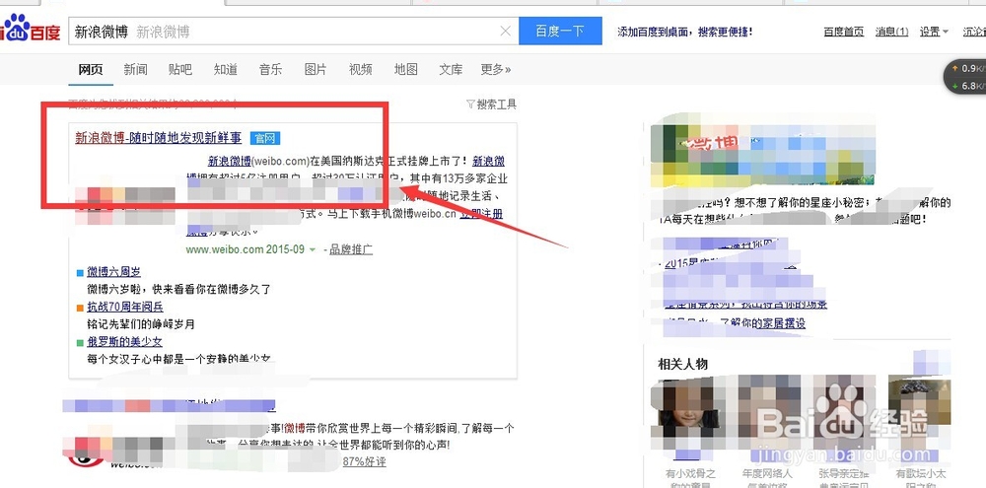Viewport: 986px width, 488px height.
Task: Open the 搜索工具 filter icon
Action: click(x=469, y=104)
